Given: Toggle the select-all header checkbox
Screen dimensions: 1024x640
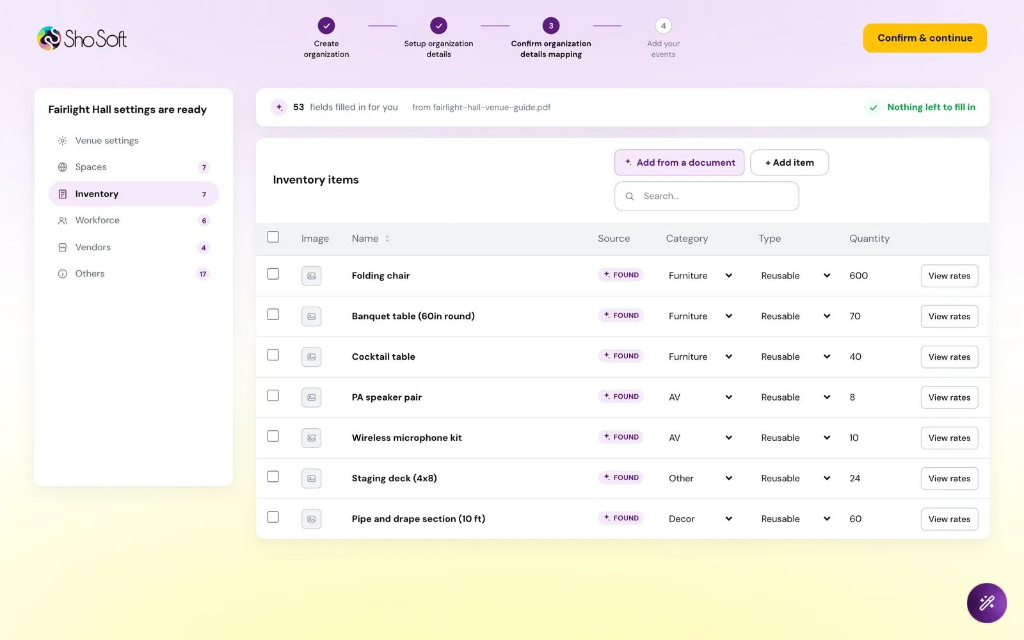Looking at the screenshot, I should pos(273,237).
